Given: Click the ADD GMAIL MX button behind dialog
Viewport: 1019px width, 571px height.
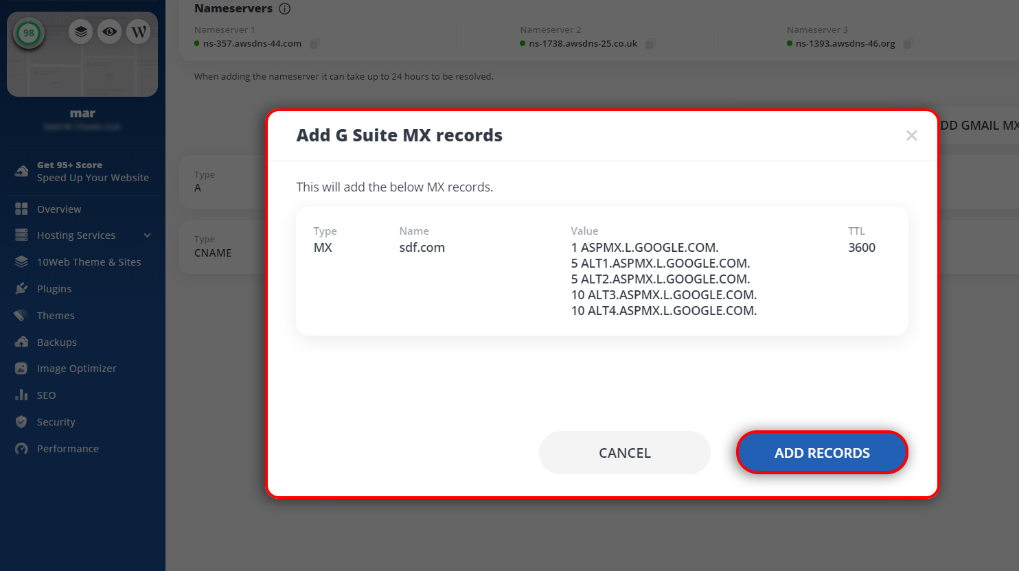Looking at the screenshot, I should [978, 126].
